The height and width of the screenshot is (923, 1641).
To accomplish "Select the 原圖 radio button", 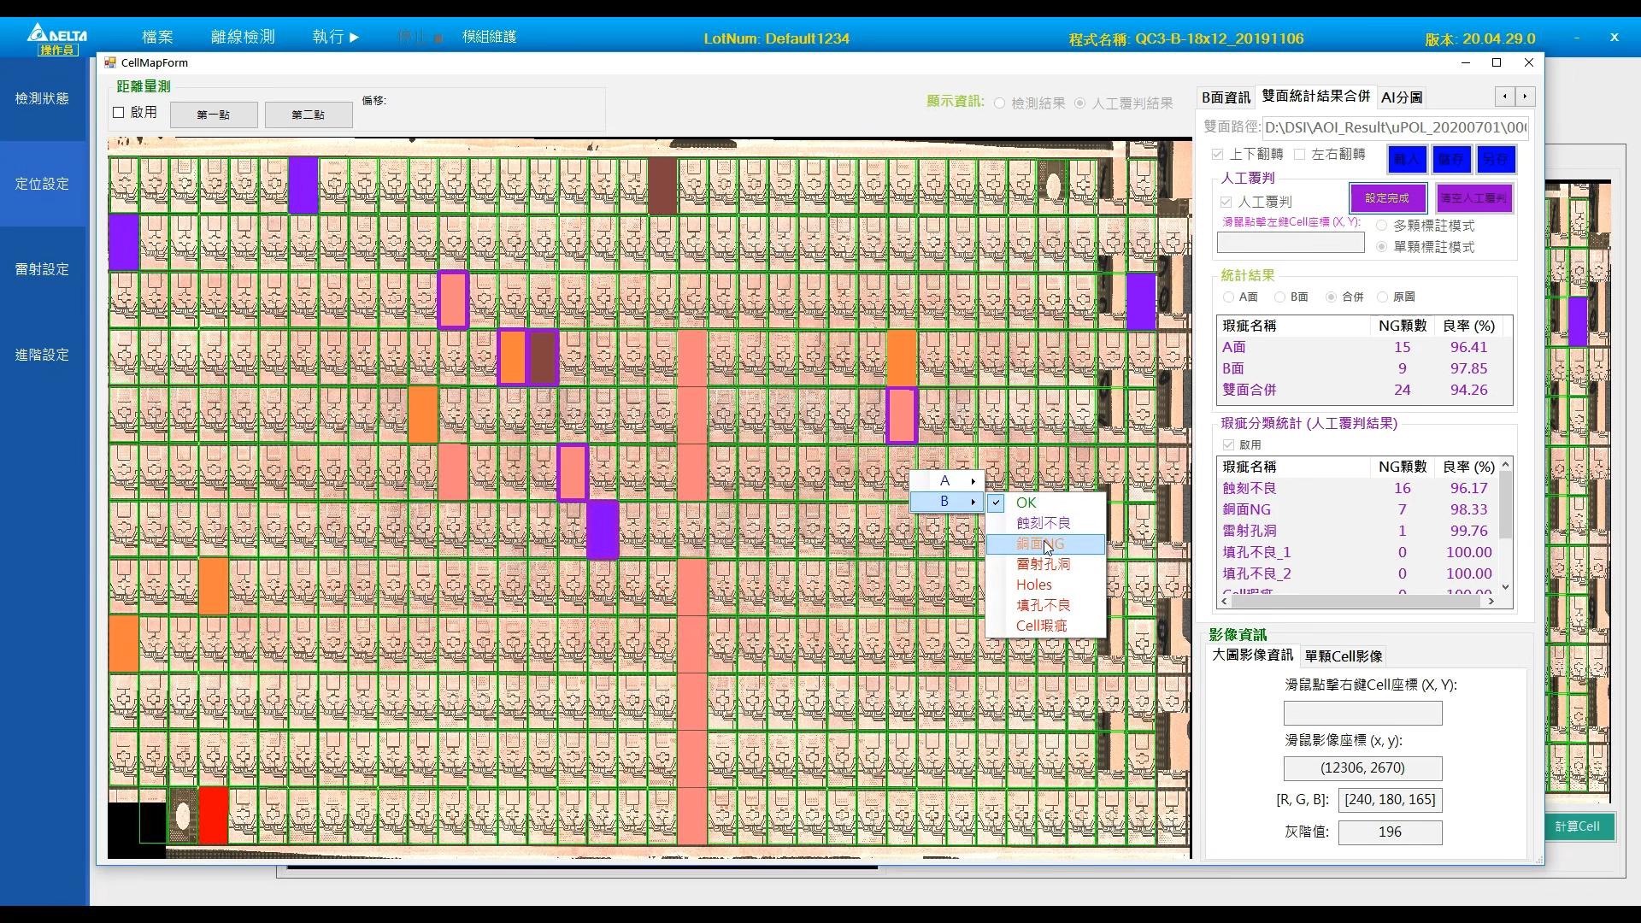I will coord(1383,297).
